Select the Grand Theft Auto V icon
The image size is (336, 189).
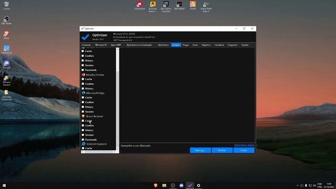point(206,7)
